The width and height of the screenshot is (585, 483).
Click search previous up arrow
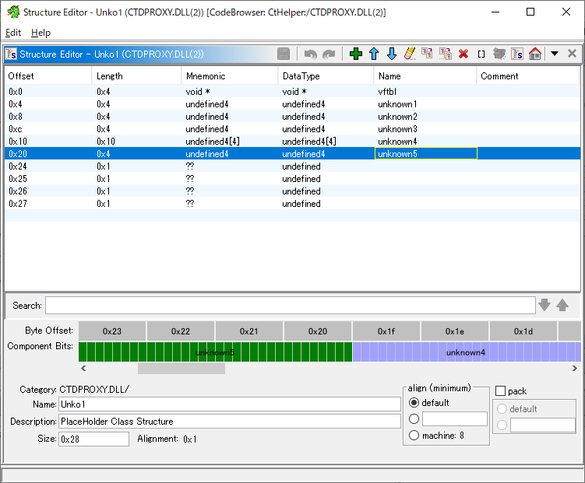coord(562,305)
